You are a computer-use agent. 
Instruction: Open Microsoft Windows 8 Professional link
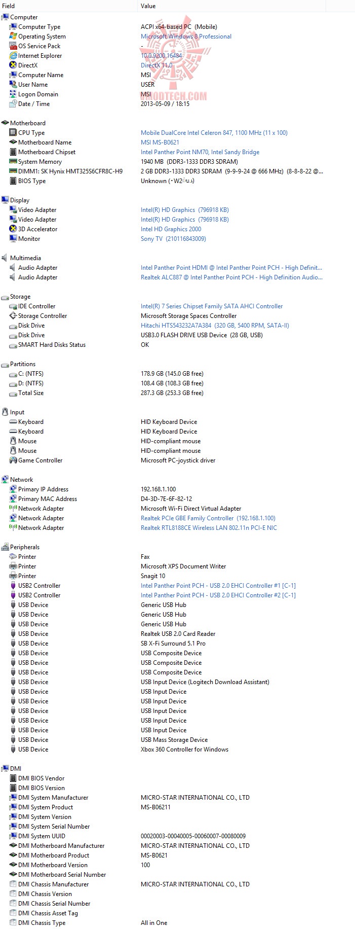click(x=186, y=37)
